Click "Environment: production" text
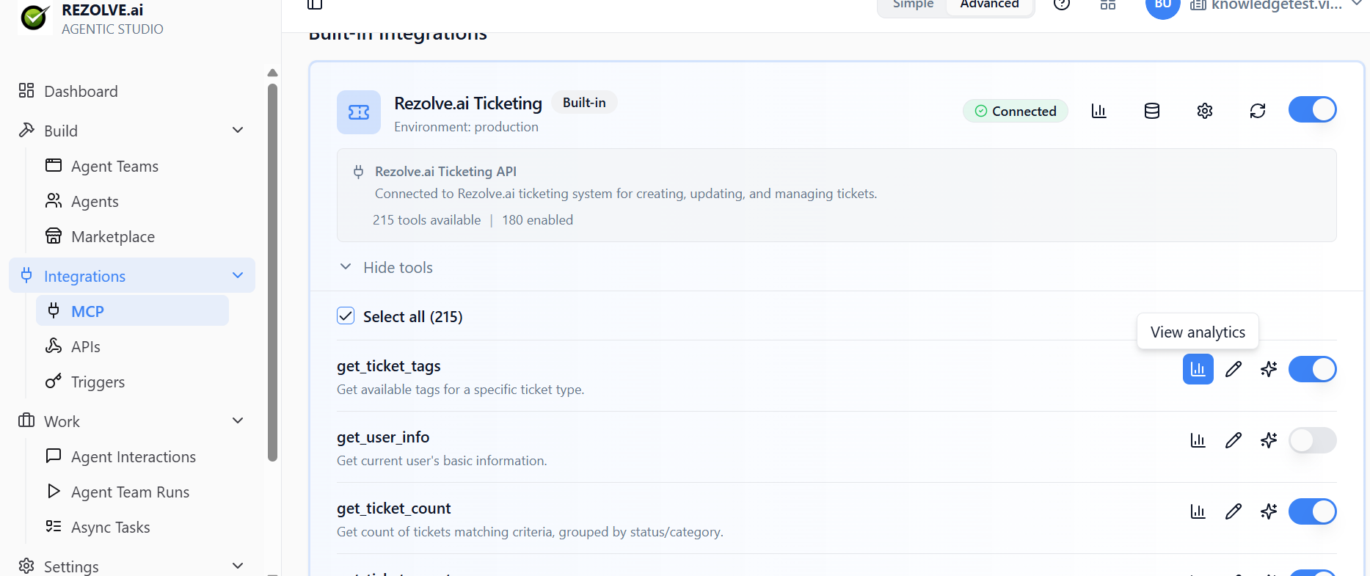This screenshot has width=1370, height=576. coord(467,127)
